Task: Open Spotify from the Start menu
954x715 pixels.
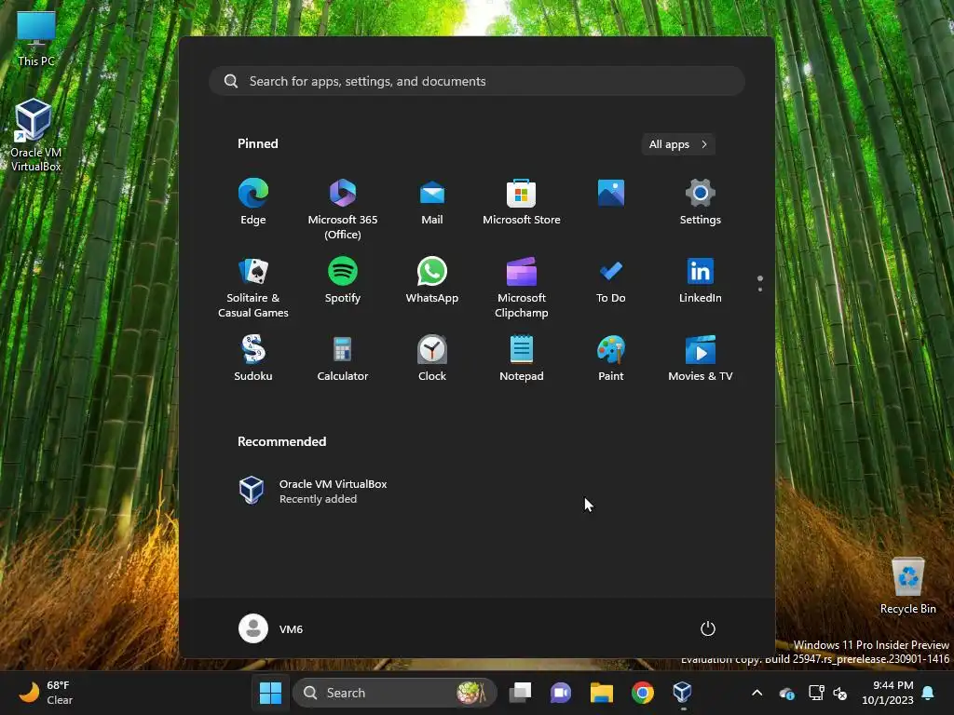Action: pyautogui.click(x=343, y=280)
